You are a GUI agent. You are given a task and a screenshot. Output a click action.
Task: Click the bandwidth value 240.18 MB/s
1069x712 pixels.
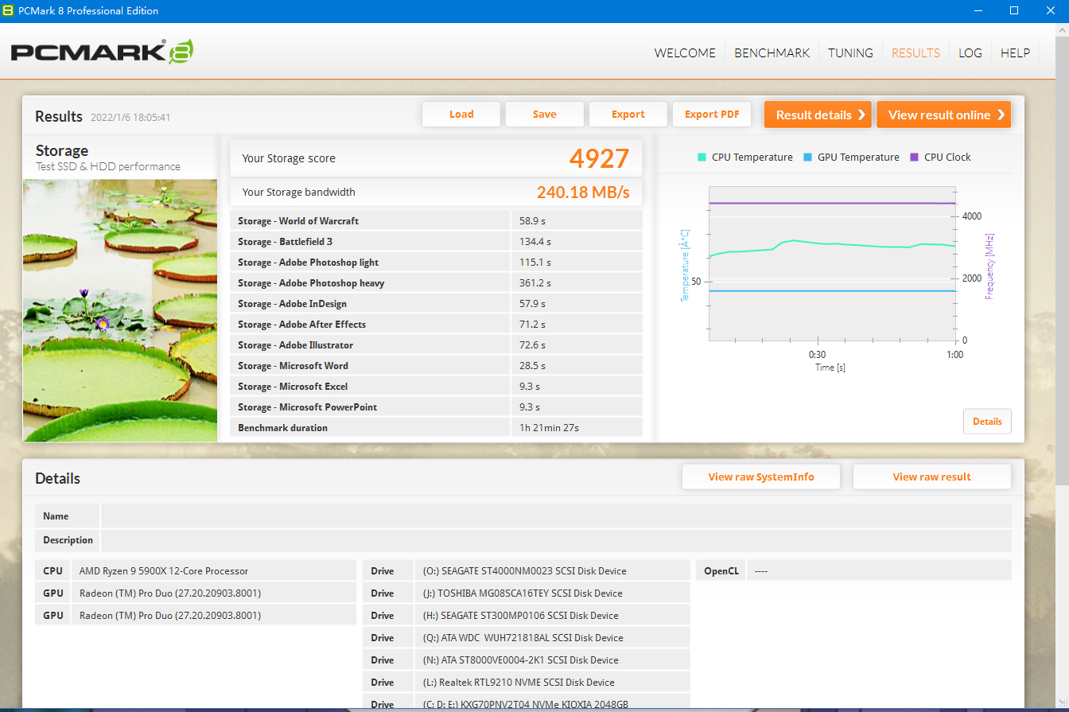tap(583, 192)
